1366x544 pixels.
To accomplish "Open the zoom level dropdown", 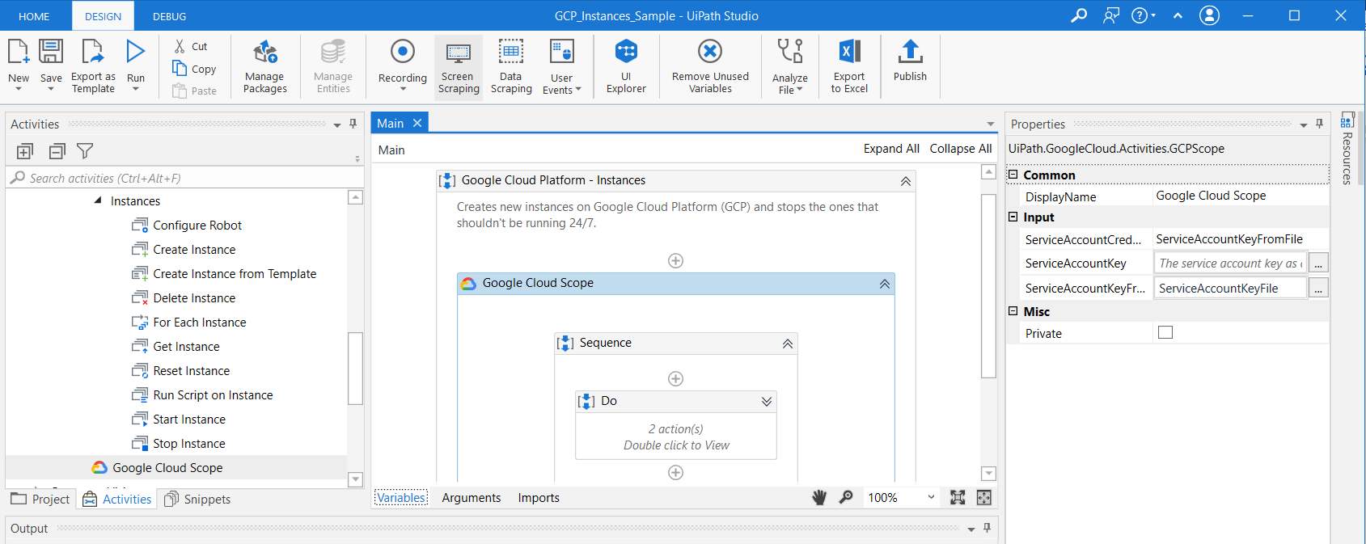I will click(x=931, y=497).
